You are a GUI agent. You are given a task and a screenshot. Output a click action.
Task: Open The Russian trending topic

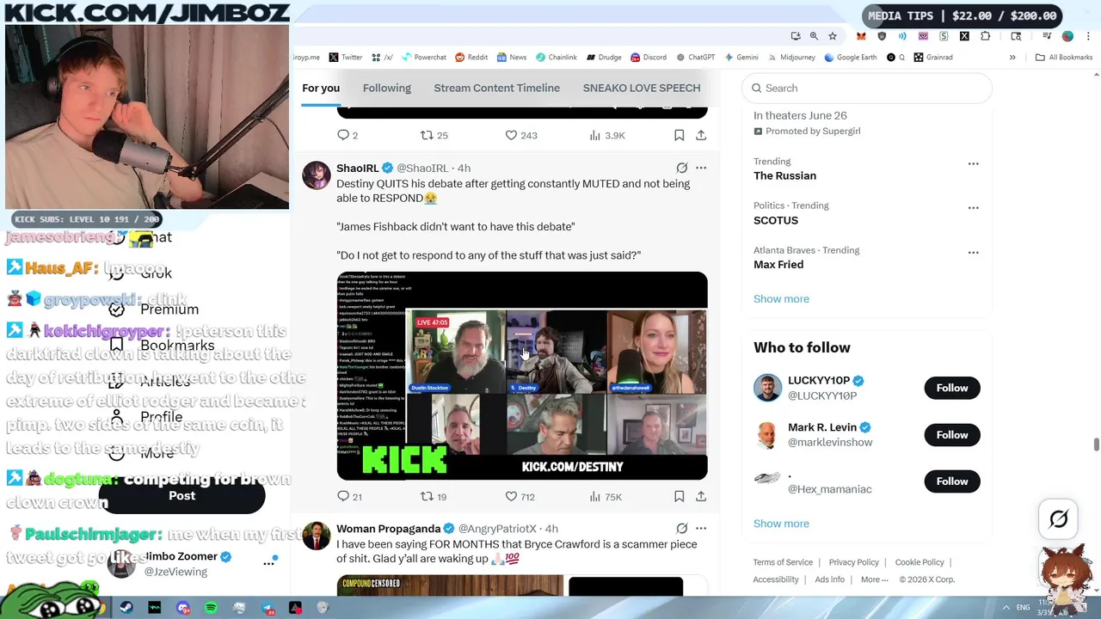784,175
